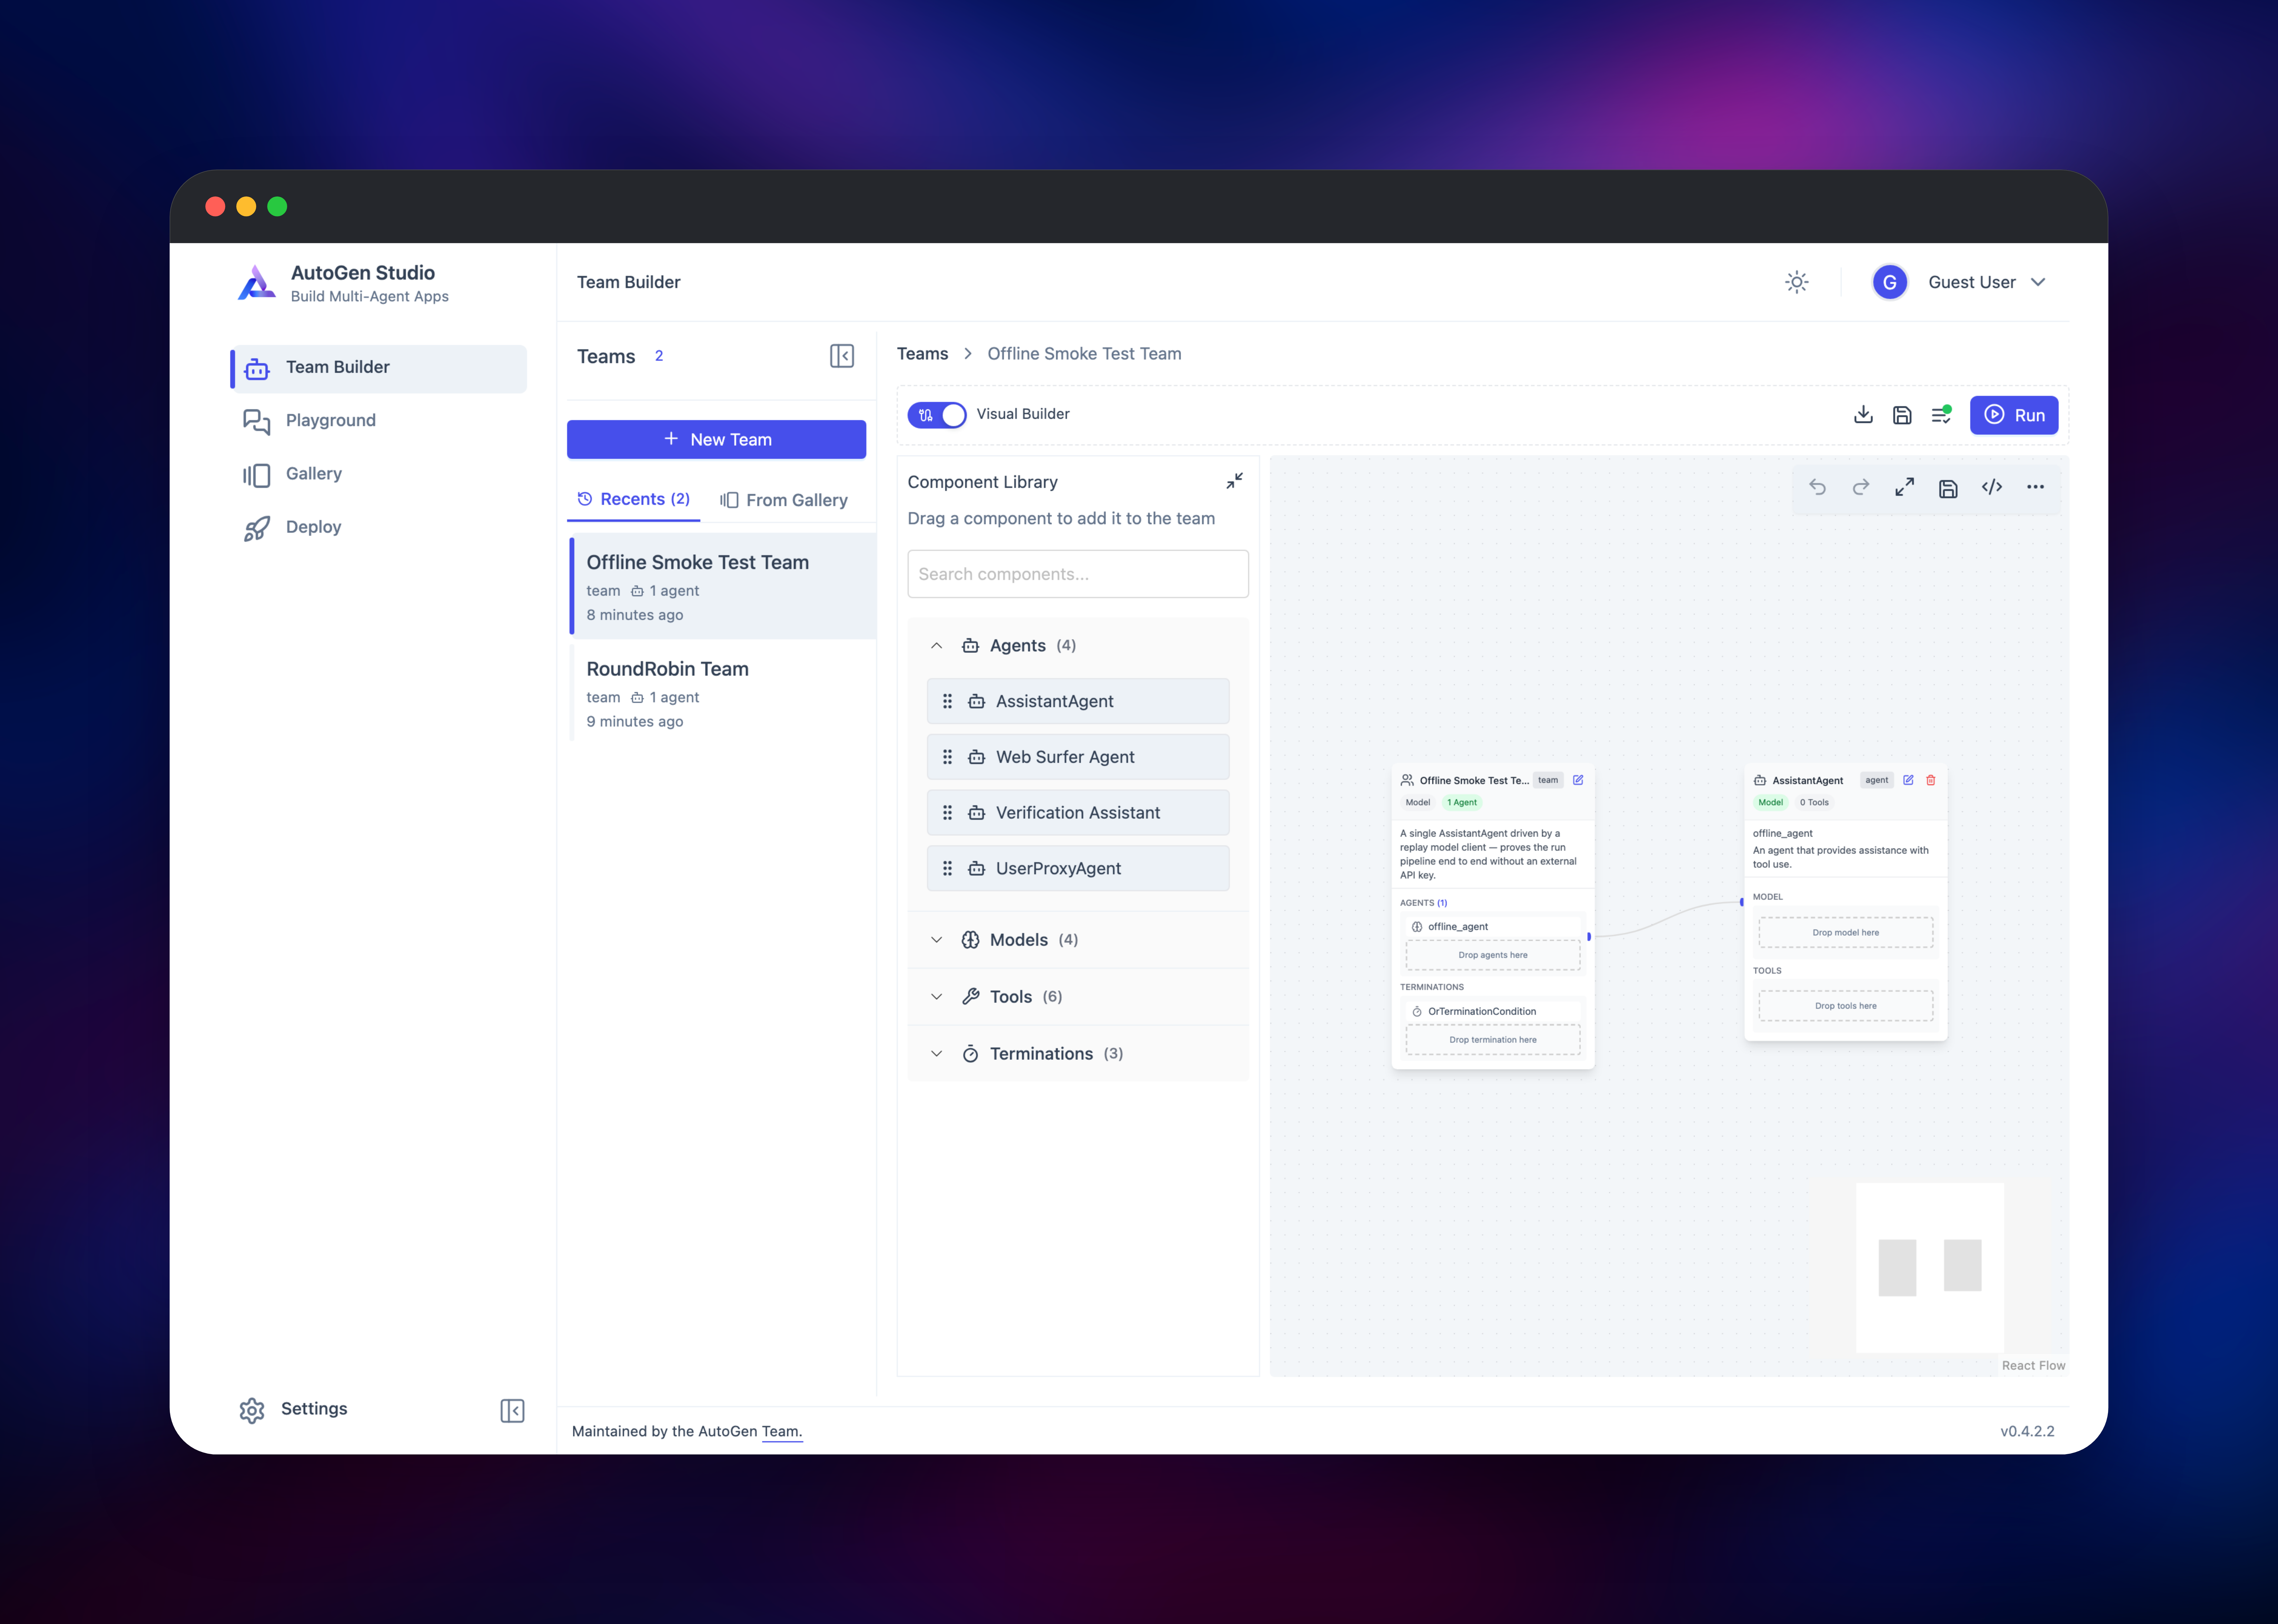Undo last canvas change
Screen dimensions: 2278x1624
tap(1818, 487)
